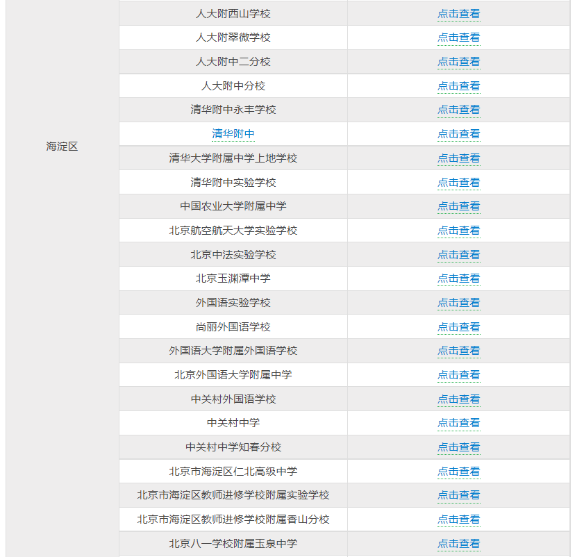Click 点击查看 in the 中关村中学知春分校 row
Viewport: 575px width, 557px height.
(459, 447)
